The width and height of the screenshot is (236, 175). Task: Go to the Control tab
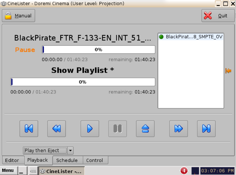pos(95,160)
